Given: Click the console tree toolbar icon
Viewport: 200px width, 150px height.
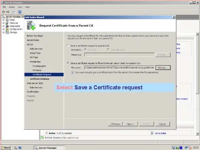Looking at the screenshot, I should point(14,12).
